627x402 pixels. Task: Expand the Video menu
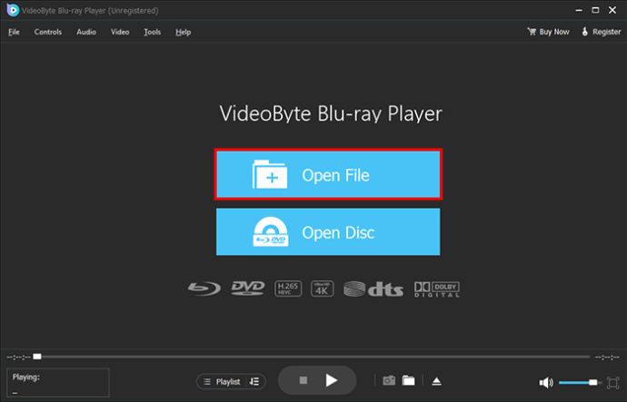(120, 32)
